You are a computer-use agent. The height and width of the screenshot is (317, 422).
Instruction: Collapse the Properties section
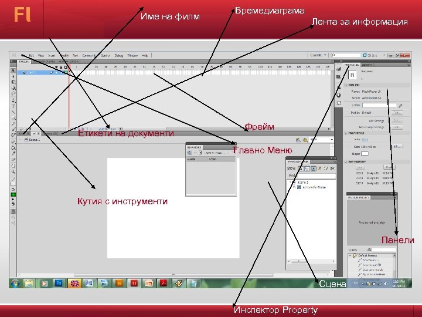(x=346, y=133)
